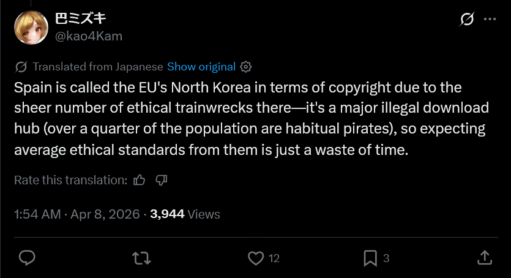Bookmark this tweet
This screenshot has height=278, width=511.
[370, 258]
